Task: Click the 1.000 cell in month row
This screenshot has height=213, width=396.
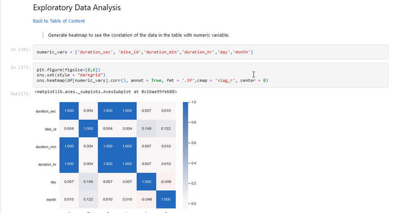Action: tap(166, 200)
